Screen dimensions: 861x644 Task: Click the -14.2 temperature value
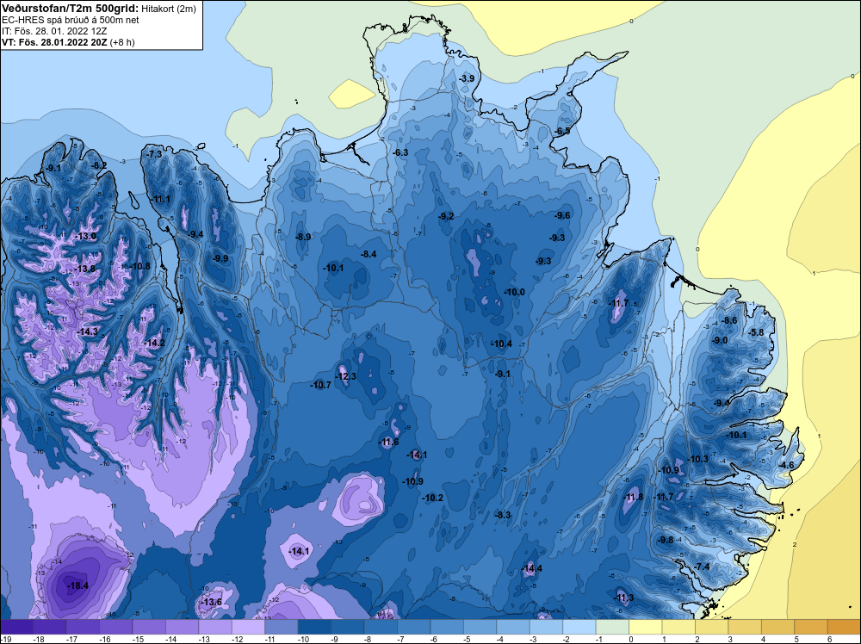click(x=155, y=343)
